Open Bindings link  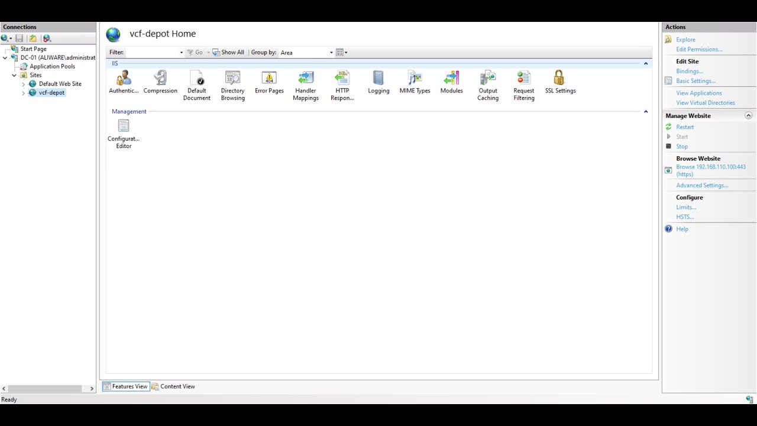(689, 71)
